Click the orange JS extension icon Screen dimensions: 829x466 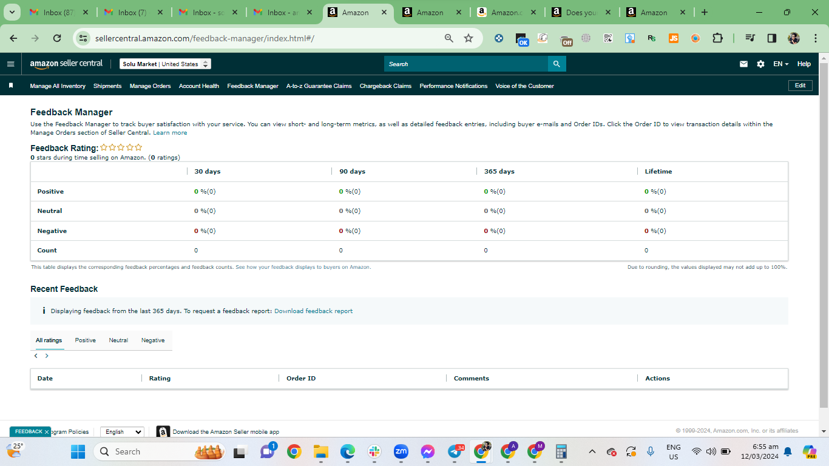click(674, 38)
